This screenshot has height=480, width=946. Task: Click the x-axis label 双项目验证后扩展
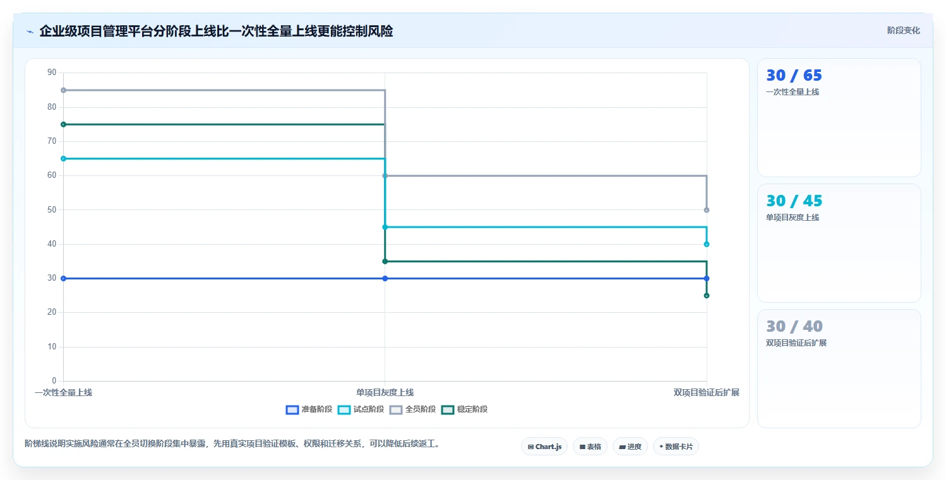[x=706, y=392]
